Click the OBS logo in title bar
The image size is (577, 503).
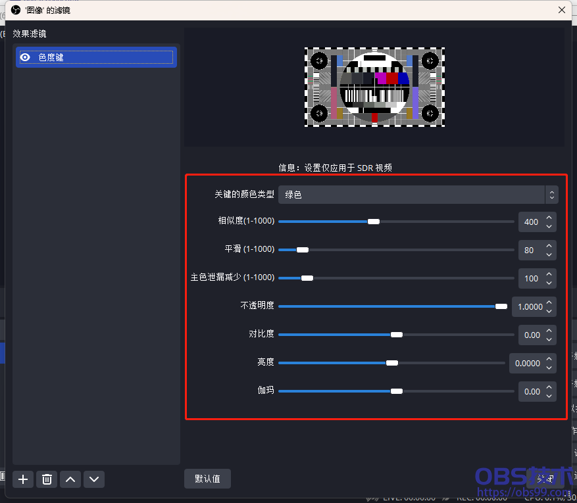(x=15, y=10)
